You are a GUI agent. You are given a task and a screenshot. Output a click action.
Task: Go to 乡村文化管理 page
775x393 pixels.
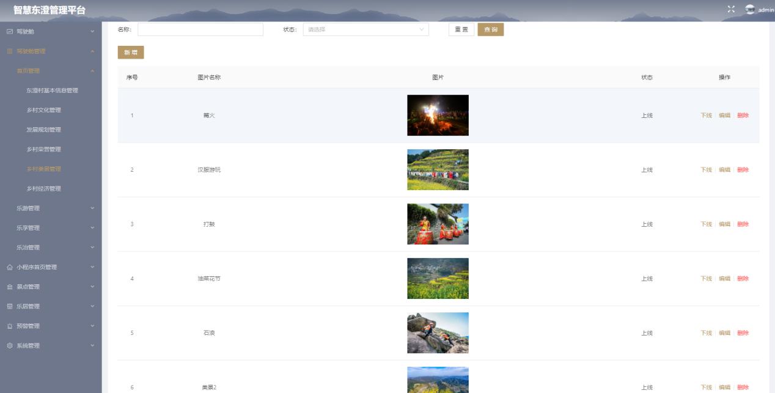point(43,110)
